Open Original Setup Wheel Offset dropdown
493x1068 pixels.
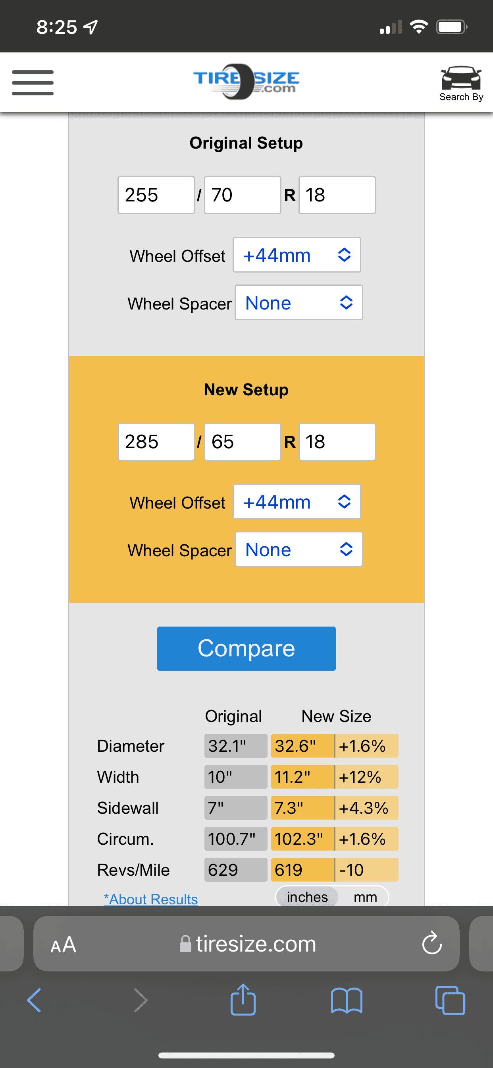point(297,255)
